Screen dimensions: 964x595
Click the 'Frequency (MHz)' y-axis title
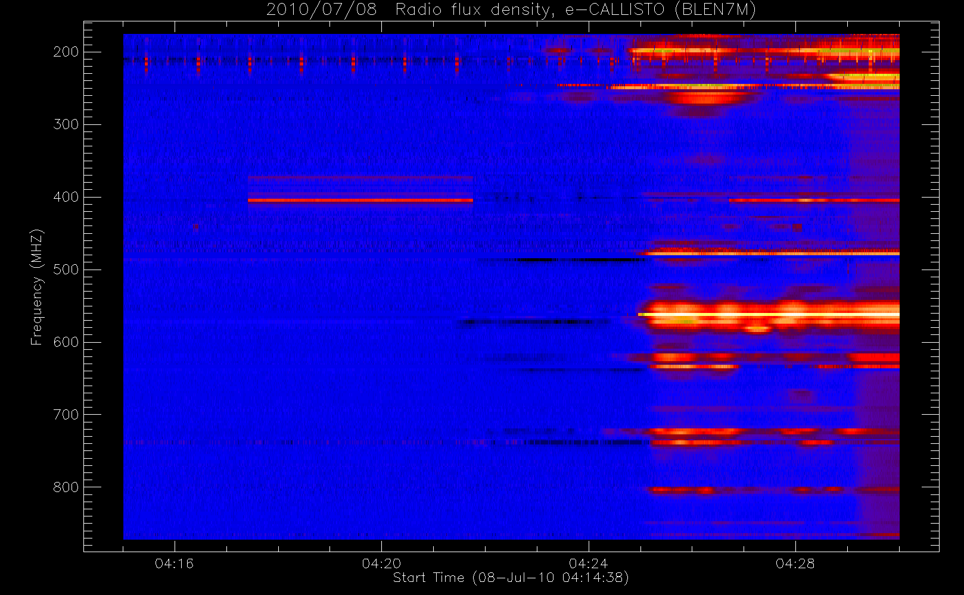click(x=37, y=287)
